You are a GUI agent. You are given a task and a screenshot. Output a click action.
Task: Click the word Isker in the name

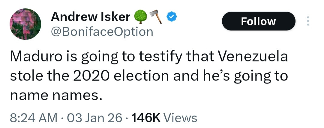click(115, 17)
